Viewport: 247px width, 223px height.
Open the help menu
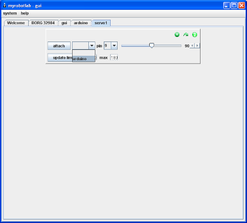tap(25, 13)
